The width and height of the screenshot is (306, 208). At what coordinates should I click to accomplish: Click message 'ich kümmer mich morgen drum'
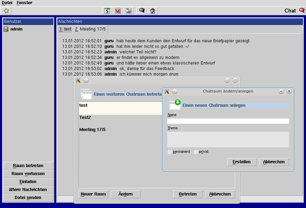tap(149, 74)
